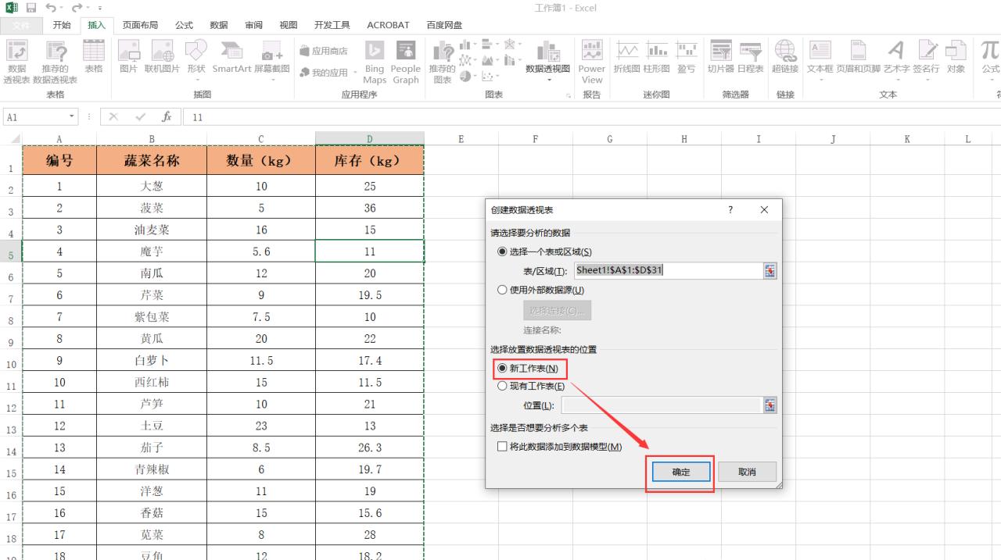Image resolution: width=1001 pixels, height=560 pixels.
Task: Switch to the Home (开始) tab
Action: click(62, 25)
